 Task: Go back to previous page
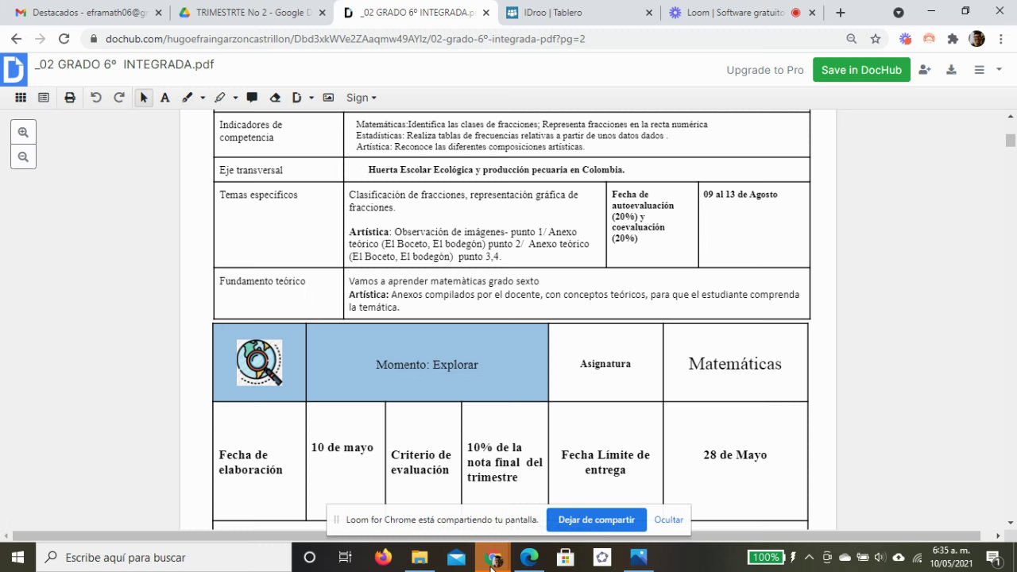pyautogui.click(x=17, y=38)
